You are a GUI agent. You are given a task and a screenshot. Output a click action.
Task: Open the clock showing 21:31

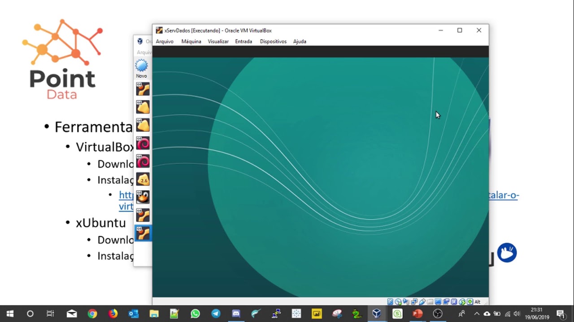(537, 314)
